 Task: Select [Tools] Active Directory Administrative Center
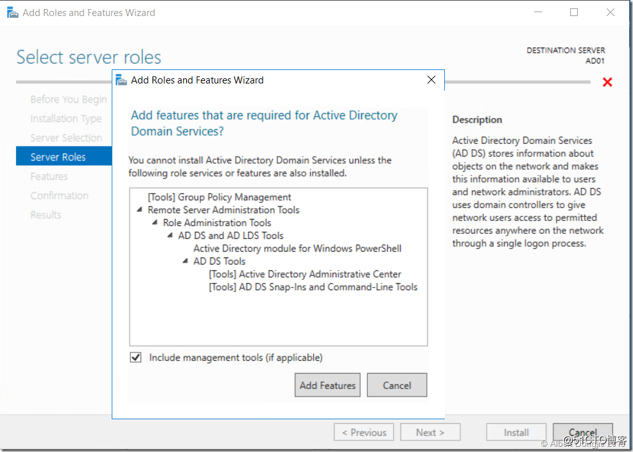(305, 274)
